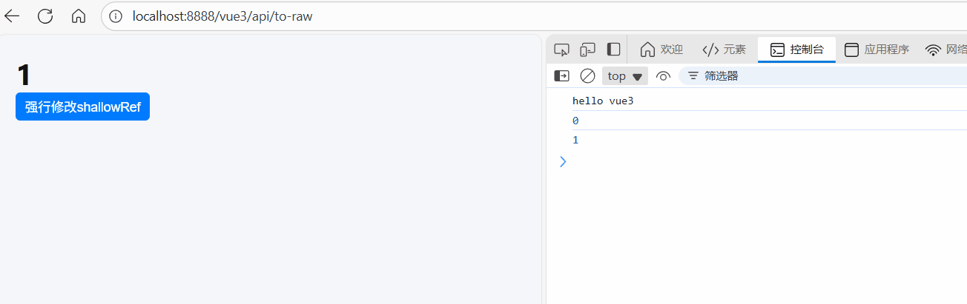The width and height of the screenshot is (967, 304).
Task: View site information icon in address bar
Action: [x=116, y=16]
